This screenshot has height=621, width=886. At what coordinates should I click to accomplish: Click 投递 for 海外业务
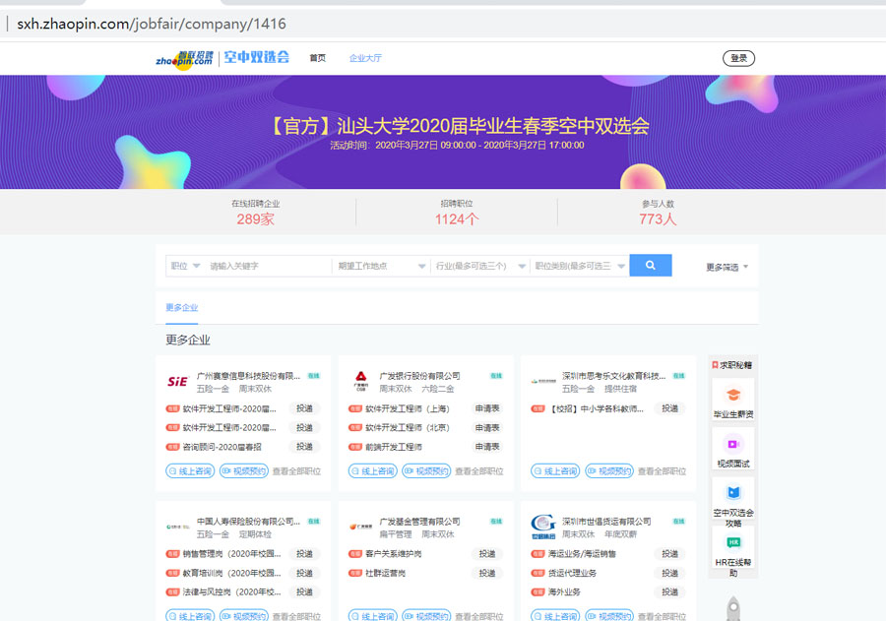[669, 591]
